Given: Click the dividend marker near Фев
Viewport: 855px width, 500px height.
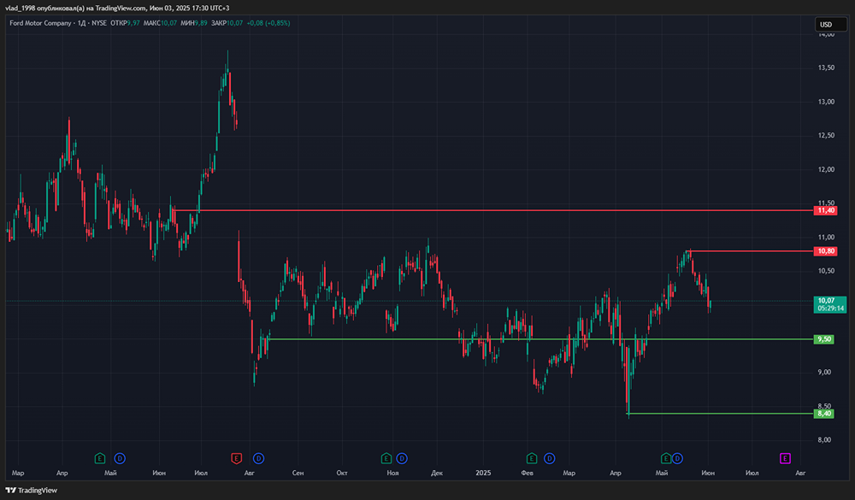Looking at the screenshot, I should [x=549, y=458].
